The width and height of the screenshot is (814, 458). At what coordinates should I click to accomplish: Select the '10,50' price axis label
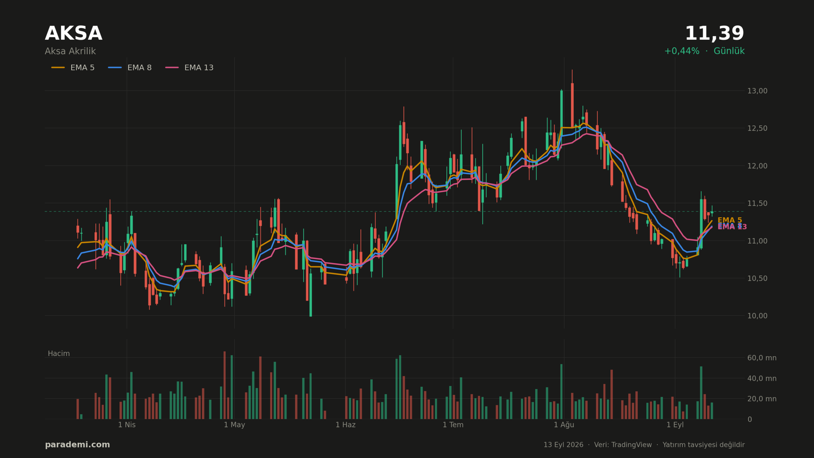757,278
